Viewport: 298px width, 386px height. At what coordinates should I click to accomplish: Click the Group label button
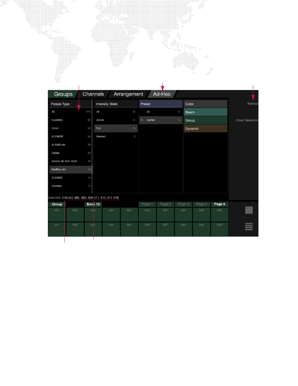click(x=57, y=204)
